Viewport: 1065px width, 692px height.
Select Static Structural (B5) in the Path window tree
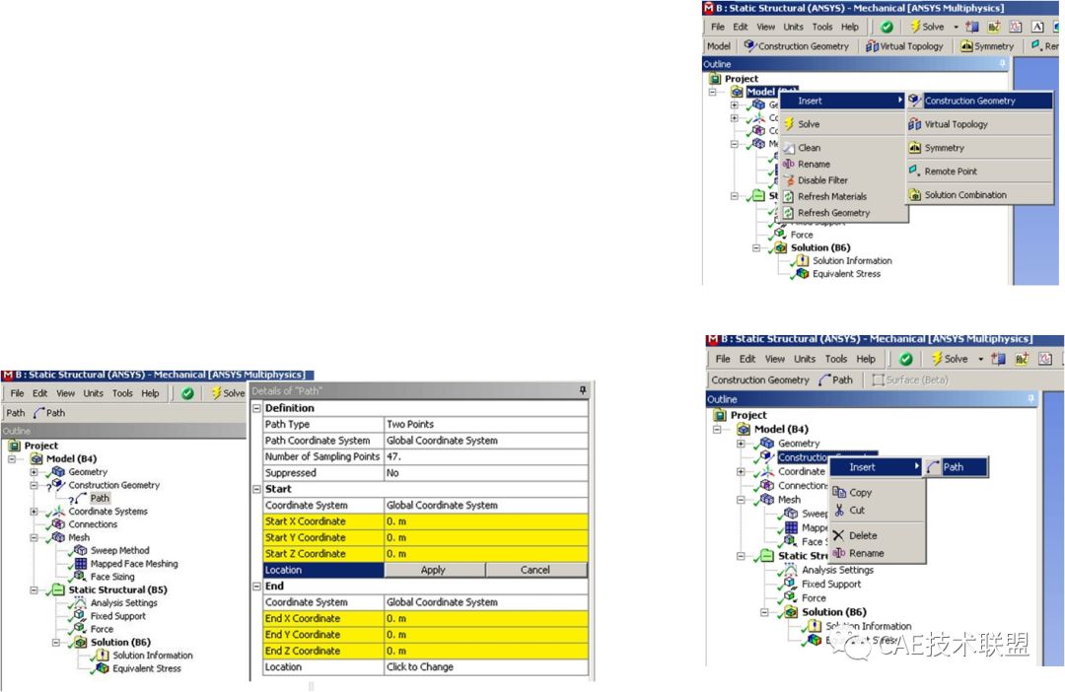point(117,589)
